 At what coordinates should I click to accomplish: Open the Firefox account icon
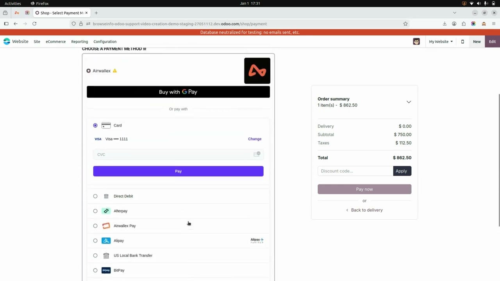[454, 24]
